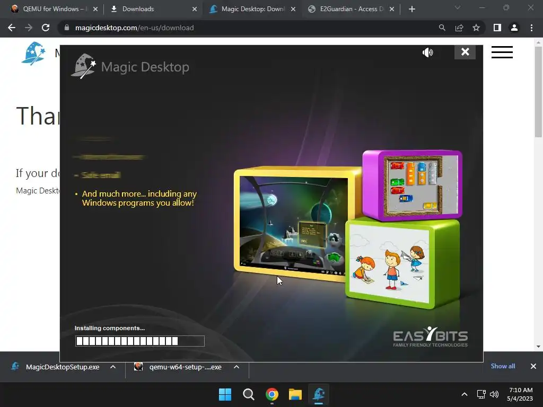This screenshot has height=407, width=543.
Task: Open the clock showing 7:10 AM
Action: 520,394
